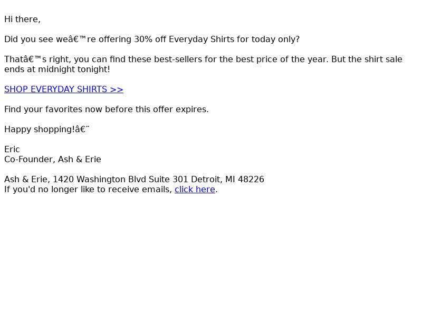The height and width of the screenshot is (316, 422).
Task: Click 'before this offer expires.' text
Action: [x=157, y=110]
